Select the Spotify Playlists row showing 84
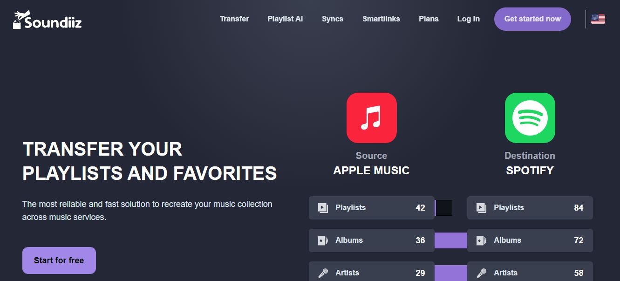The width and height of the screenshot is (620, 281). 530,208
